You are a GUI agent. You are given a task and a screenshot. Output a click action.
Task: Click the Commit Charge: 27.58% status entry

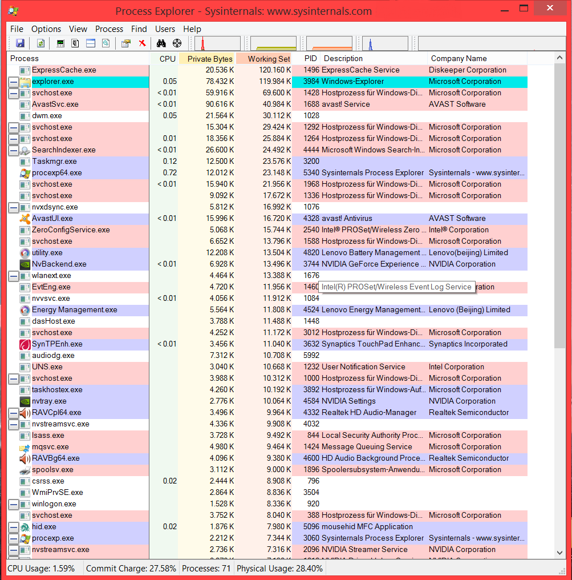[x=131, y=569]
